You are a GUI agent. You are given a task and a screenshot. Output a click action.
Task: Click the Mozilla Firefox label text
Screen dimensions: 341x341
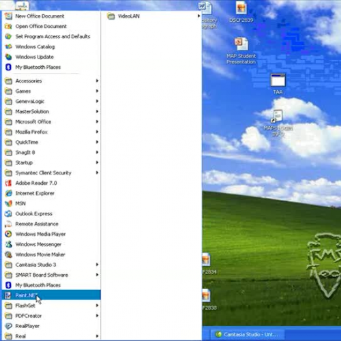click(x=31, y=132)
